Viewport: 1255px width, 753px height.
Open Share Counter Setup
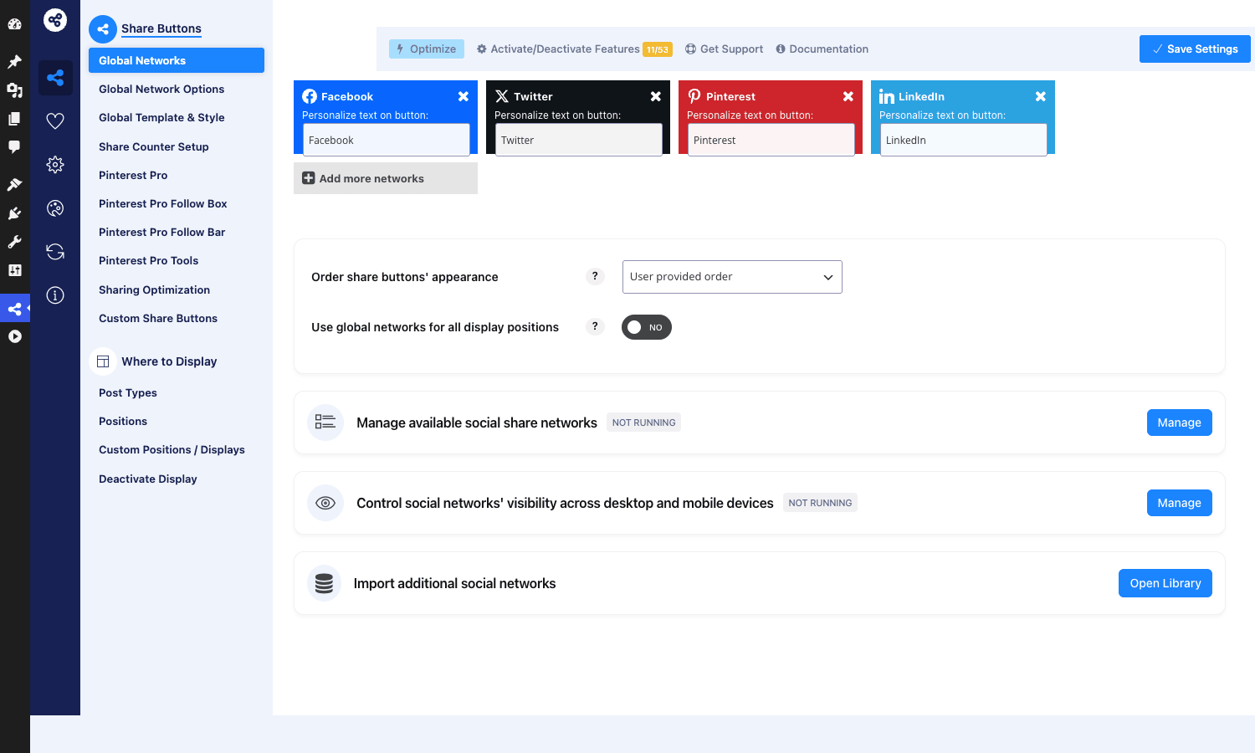tap(154, 146)
